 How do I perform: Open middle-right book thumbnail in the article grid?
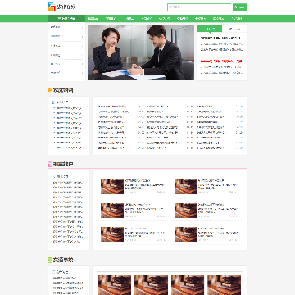click(x=185, y=211)
